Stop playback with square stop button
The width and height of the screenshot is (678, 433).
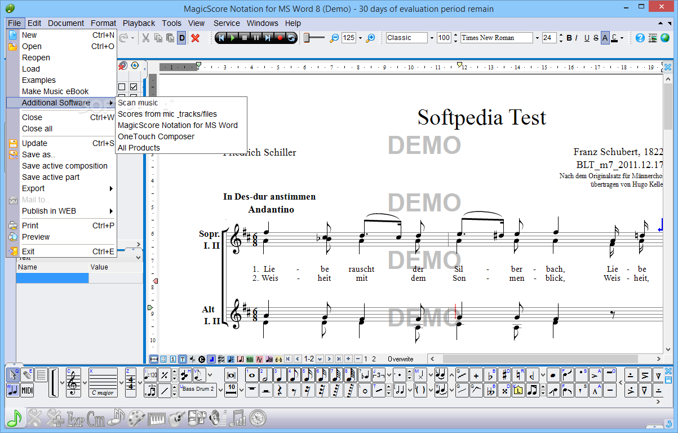[244, 38]
